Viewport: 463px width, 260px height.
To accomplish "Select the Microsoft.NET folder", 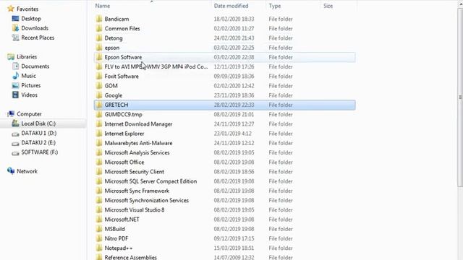I will click(x=122, y=220).
